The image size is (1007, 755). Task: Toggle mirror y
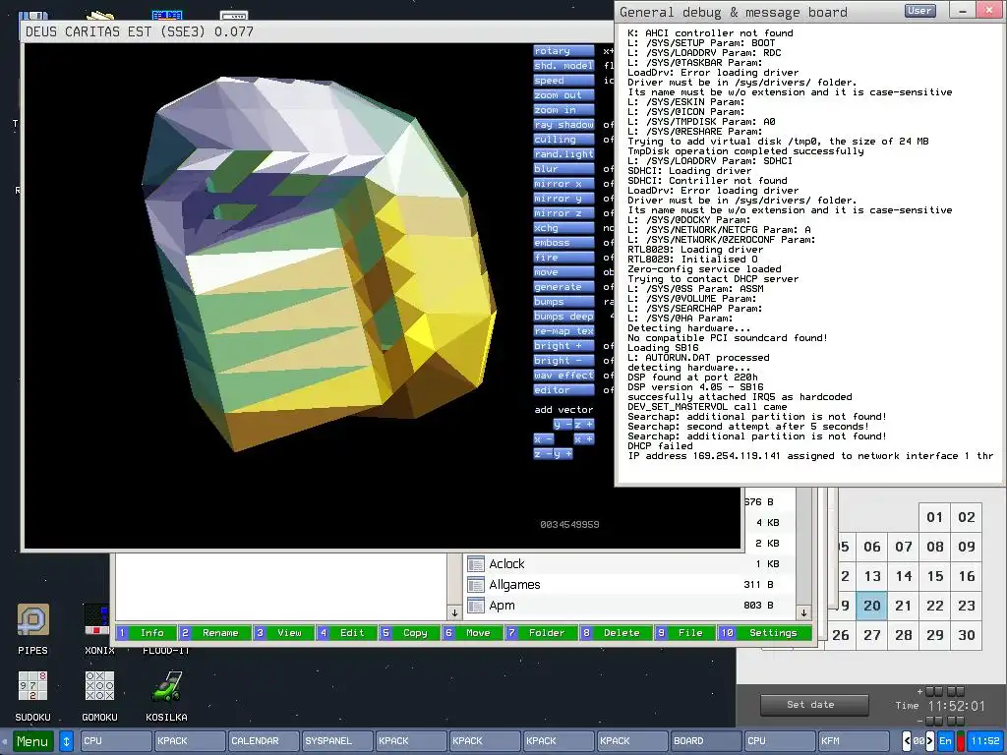pos(563,199)
